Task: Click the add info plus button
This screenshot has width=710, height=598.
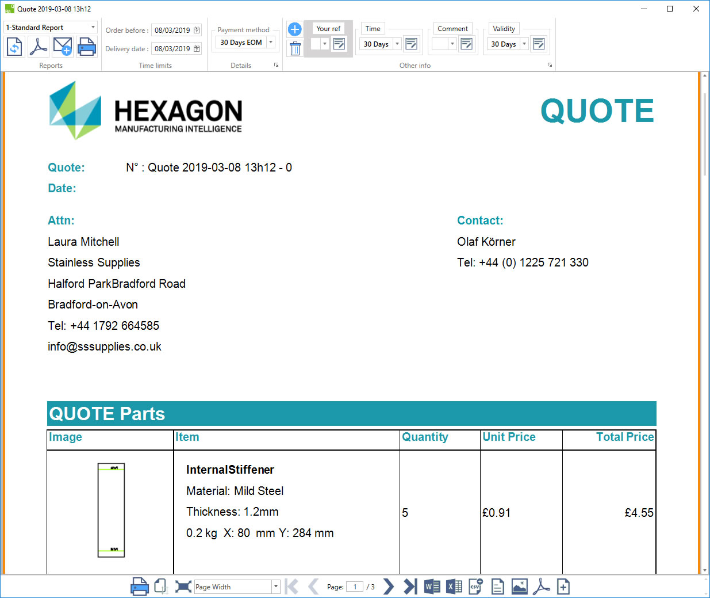Action: coord(294,29)
